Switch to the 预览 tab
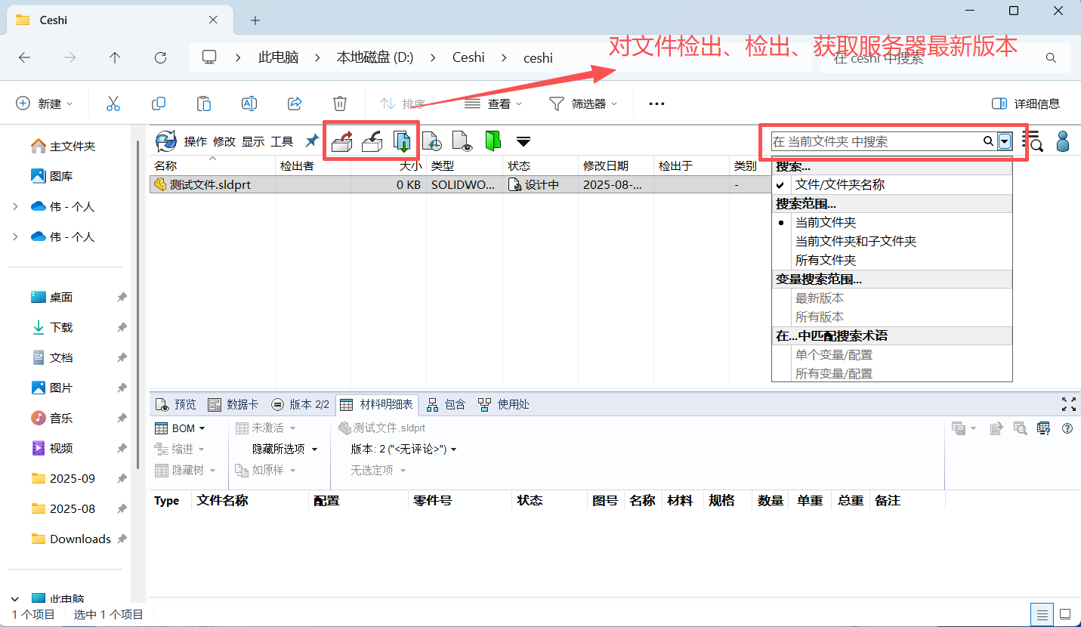The height and width of the screenshot is (627, 1081). [175, 404]
